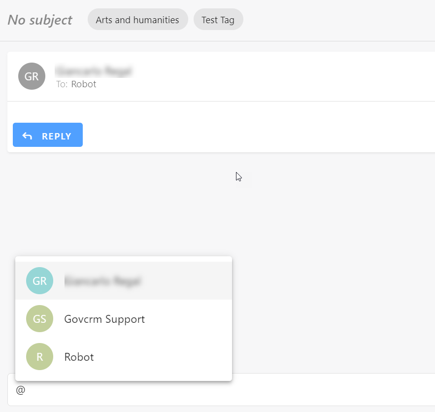Click the No subject conversation title
435x412 pixels.
coord(40,20)
